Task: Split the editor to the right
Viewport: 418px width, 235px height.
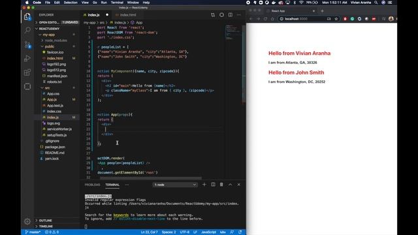Action: [231, 15]
